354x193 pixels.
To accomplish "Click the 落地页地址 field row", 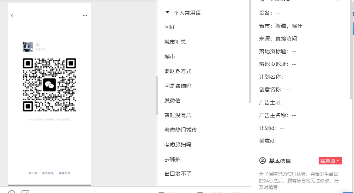I will 277,64.
